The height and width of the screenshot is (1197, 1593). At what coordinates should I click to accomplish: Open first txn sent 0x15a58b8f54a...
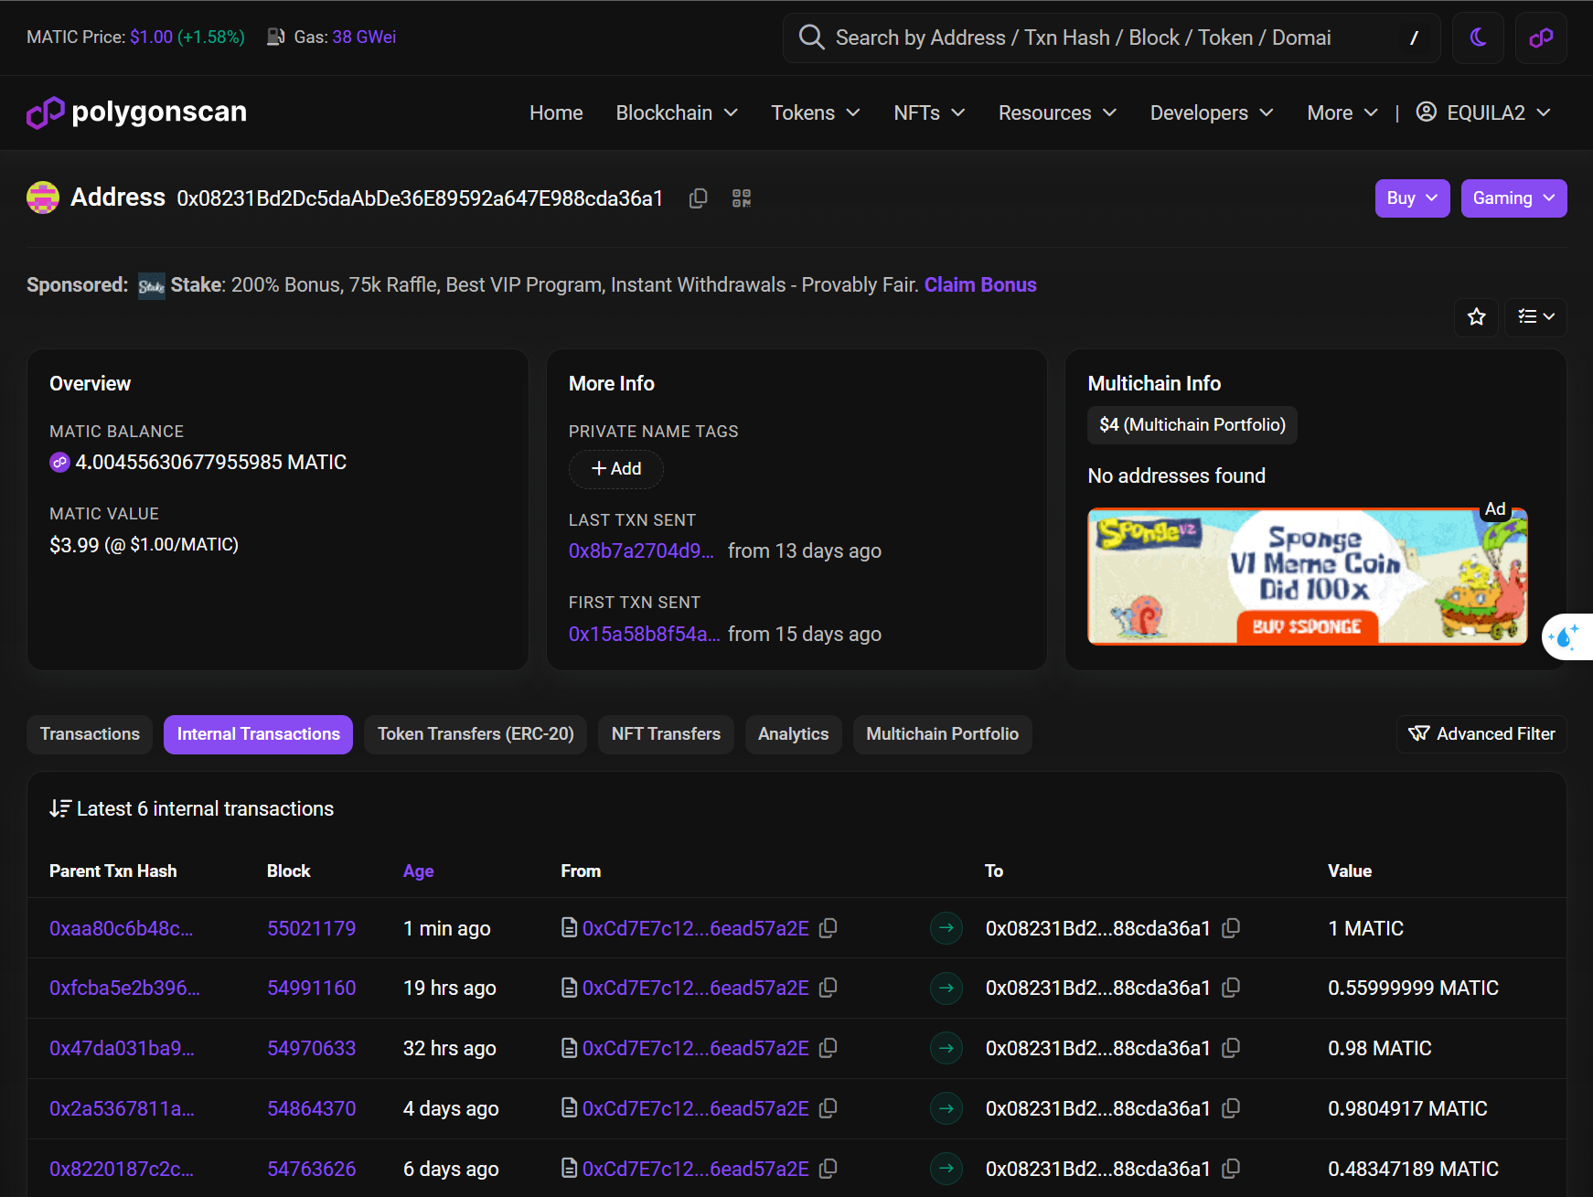point(644,634)
